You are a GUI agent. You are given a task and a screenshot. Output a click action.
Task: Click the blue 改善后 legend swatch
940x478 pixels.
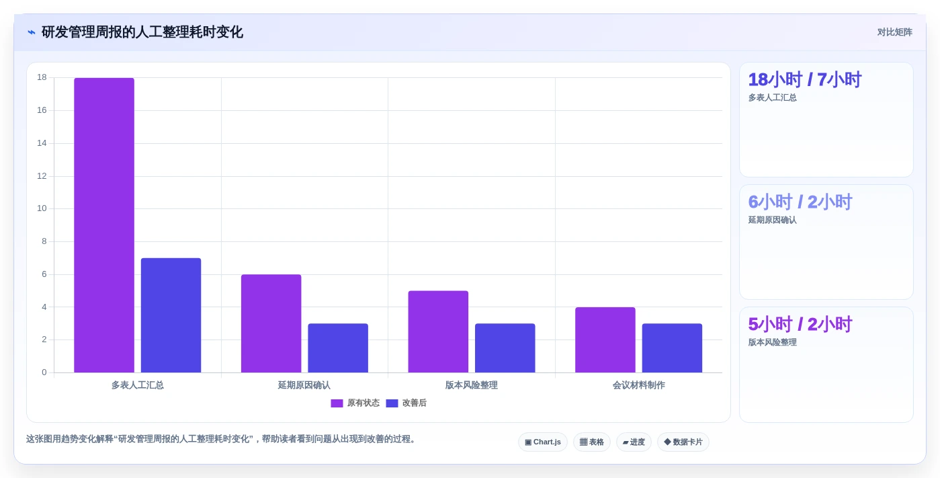(392, 403)
